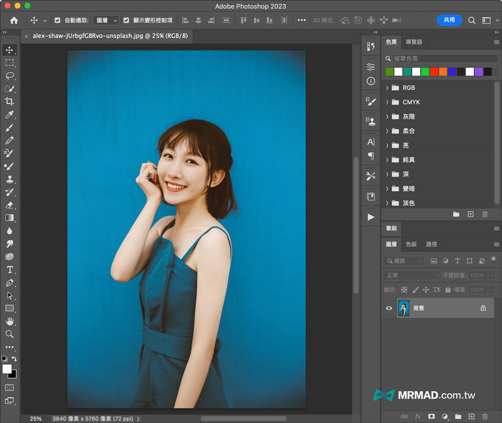Expand the 變暗 swatch folder
The height and width of the screenshot is (423, 502).
[x=387, y=188]
